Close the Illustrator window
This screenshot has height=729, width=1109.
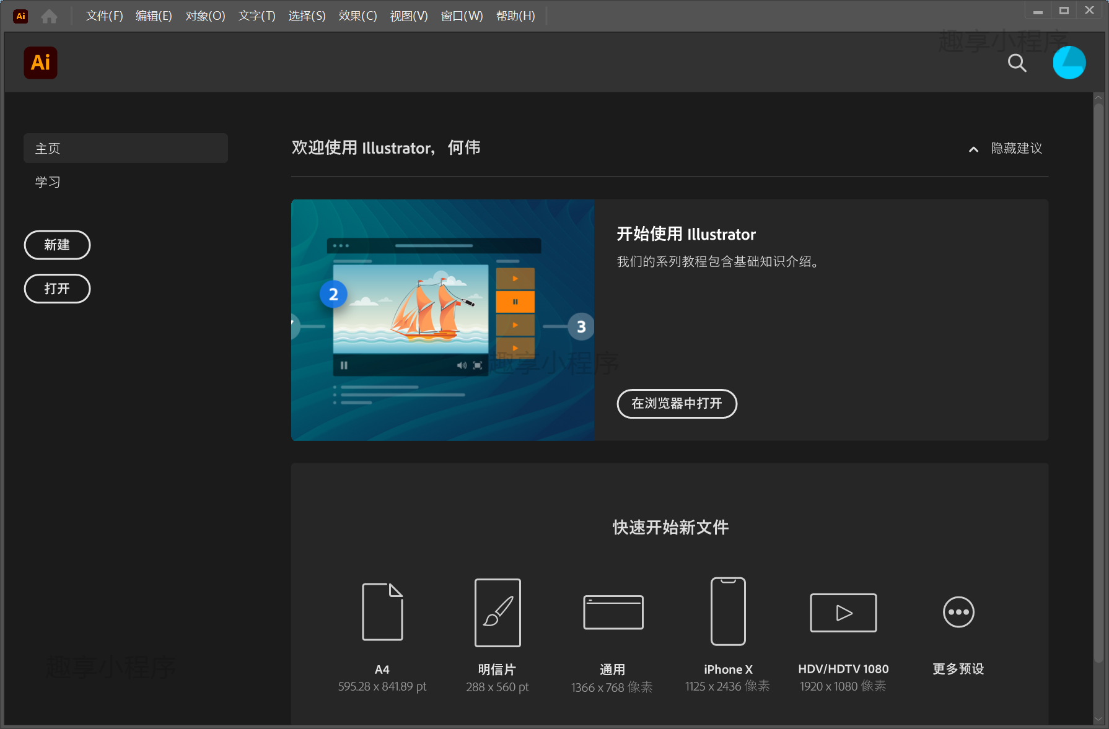[x=1090, y=11]
